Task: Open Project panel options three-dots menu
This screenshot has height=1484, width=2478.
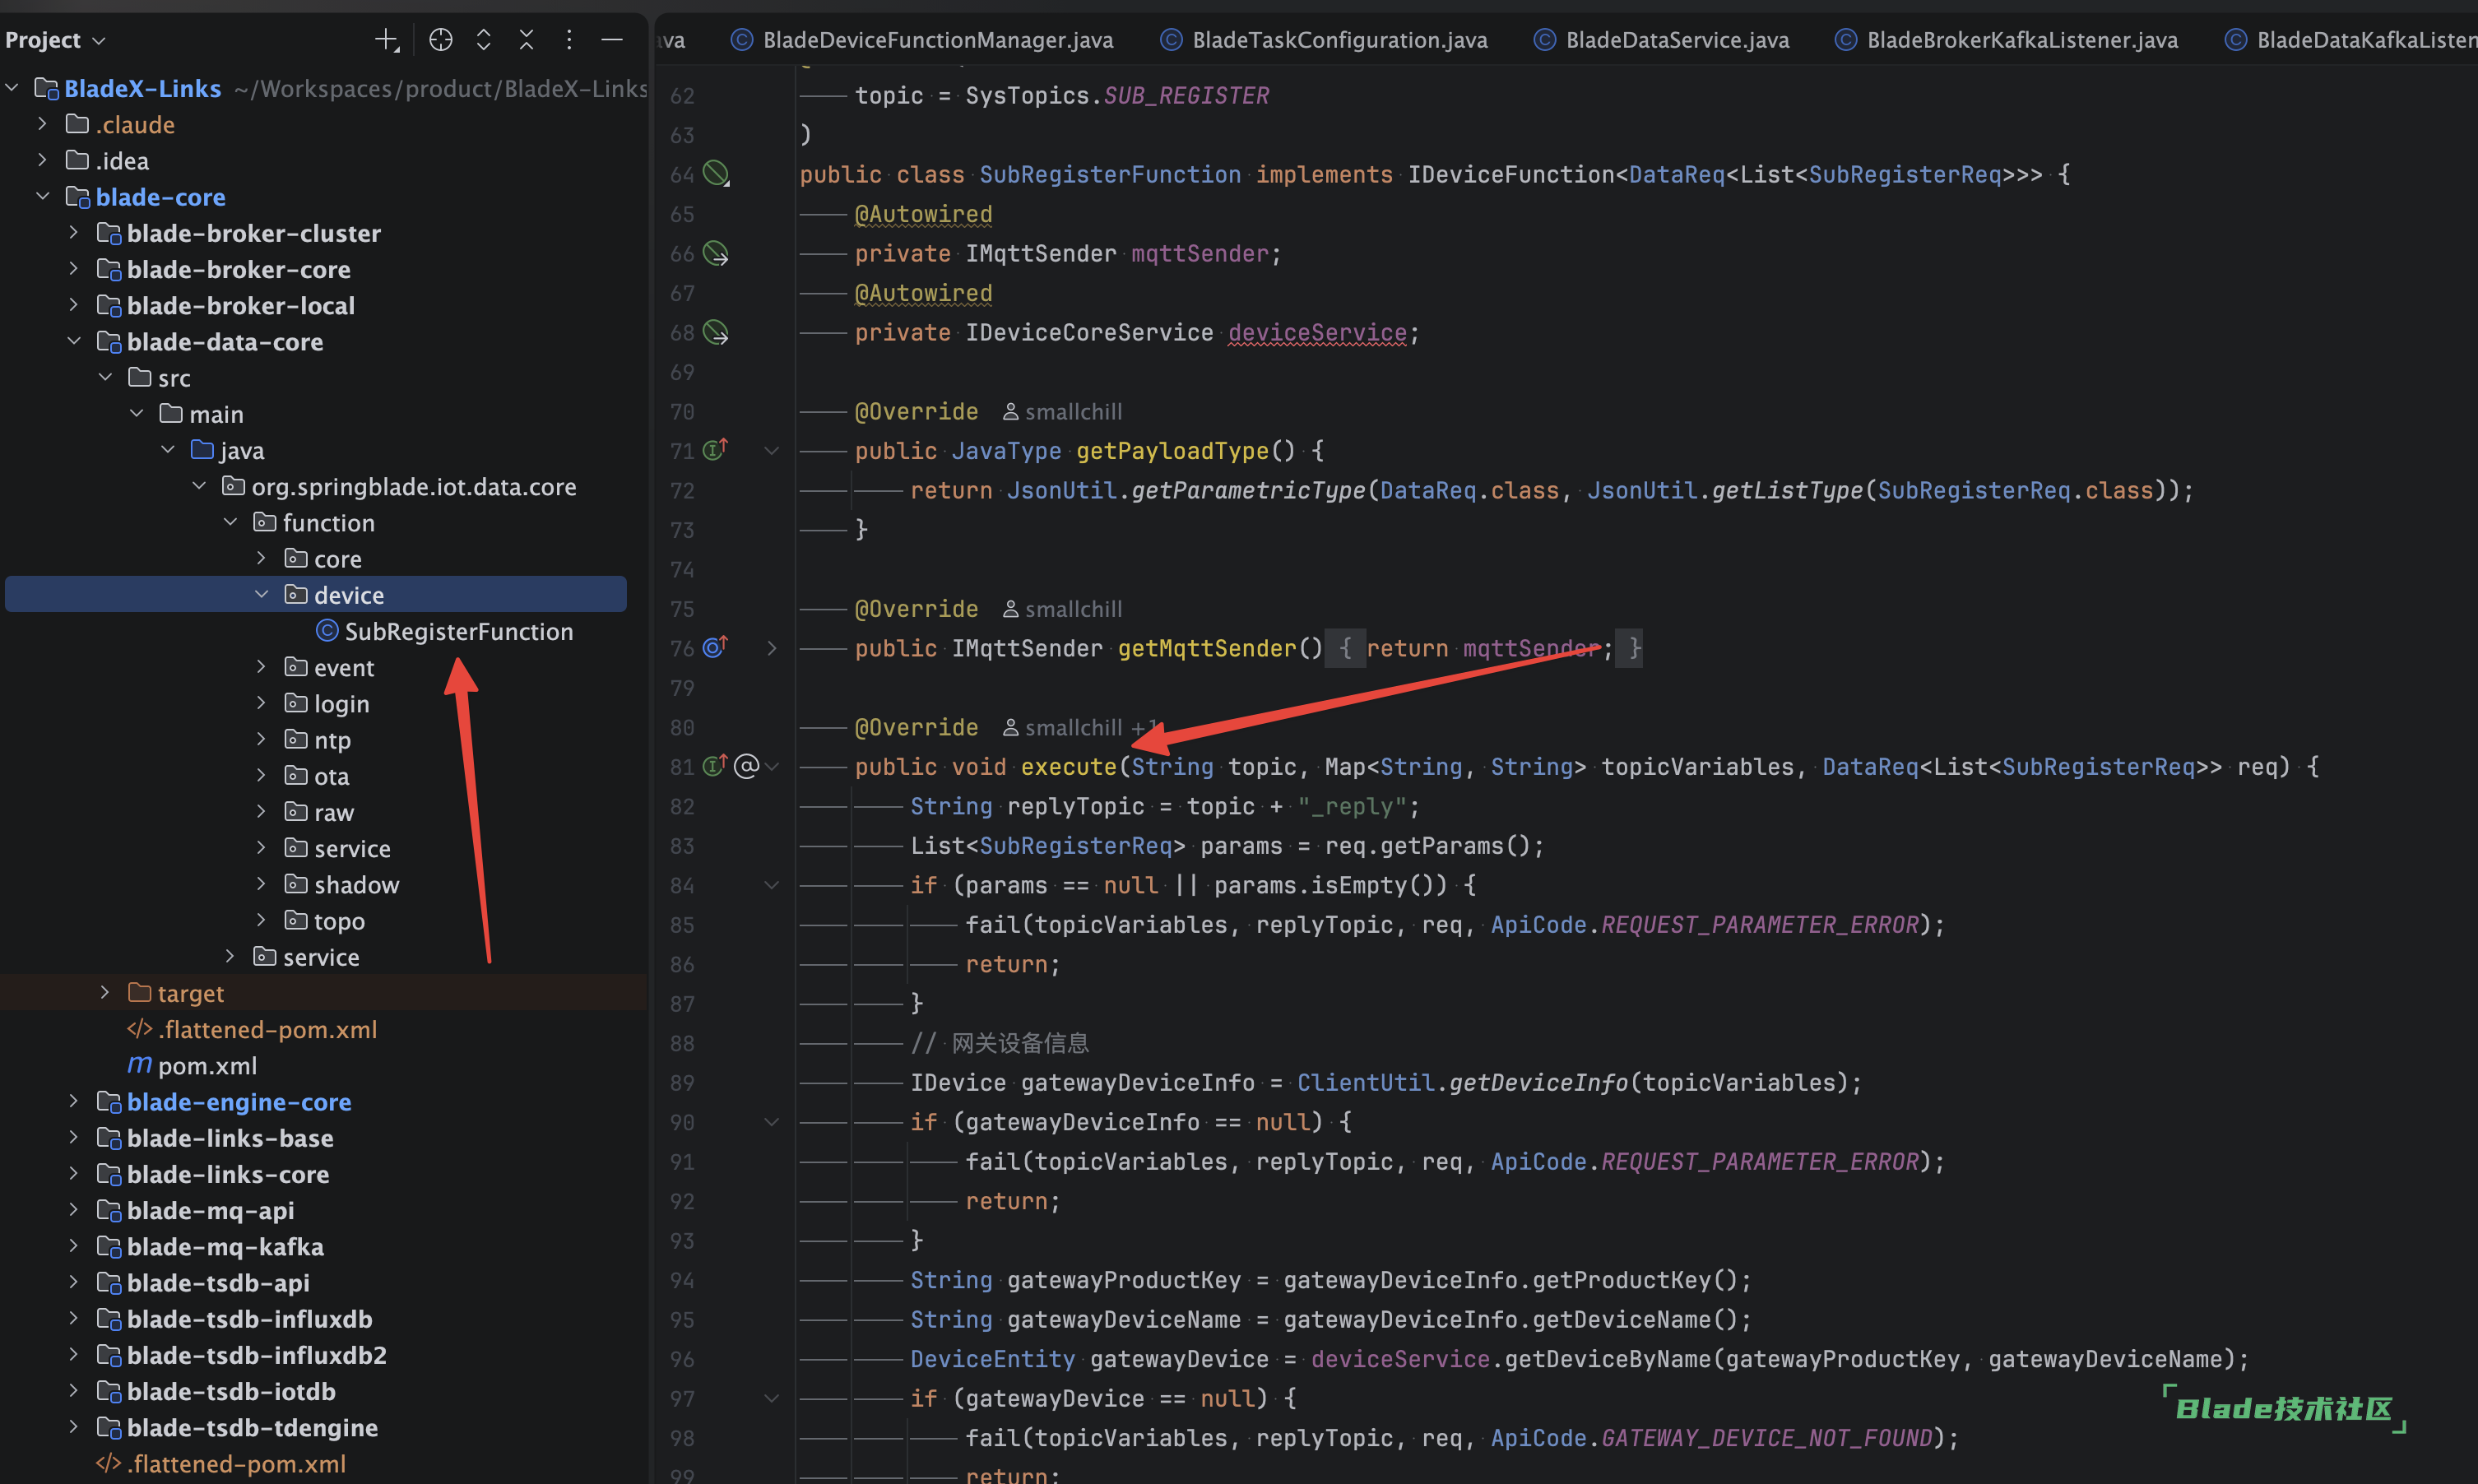Action: [x=569, y=40]
